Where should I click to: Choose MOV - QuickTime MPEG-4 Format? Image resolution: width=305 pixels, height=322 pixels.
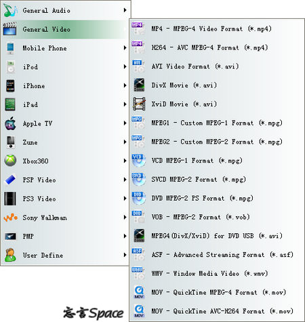(x=217, y=292)
